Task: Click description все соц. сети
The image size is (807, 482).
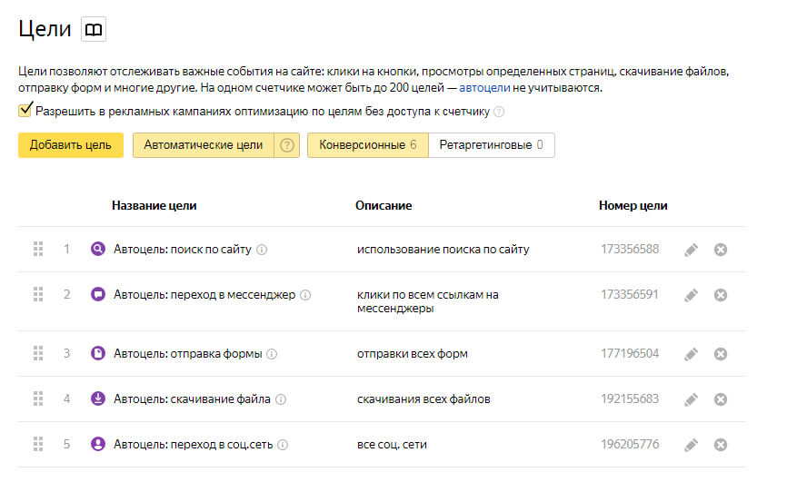Action: click(x=392, y=445)
